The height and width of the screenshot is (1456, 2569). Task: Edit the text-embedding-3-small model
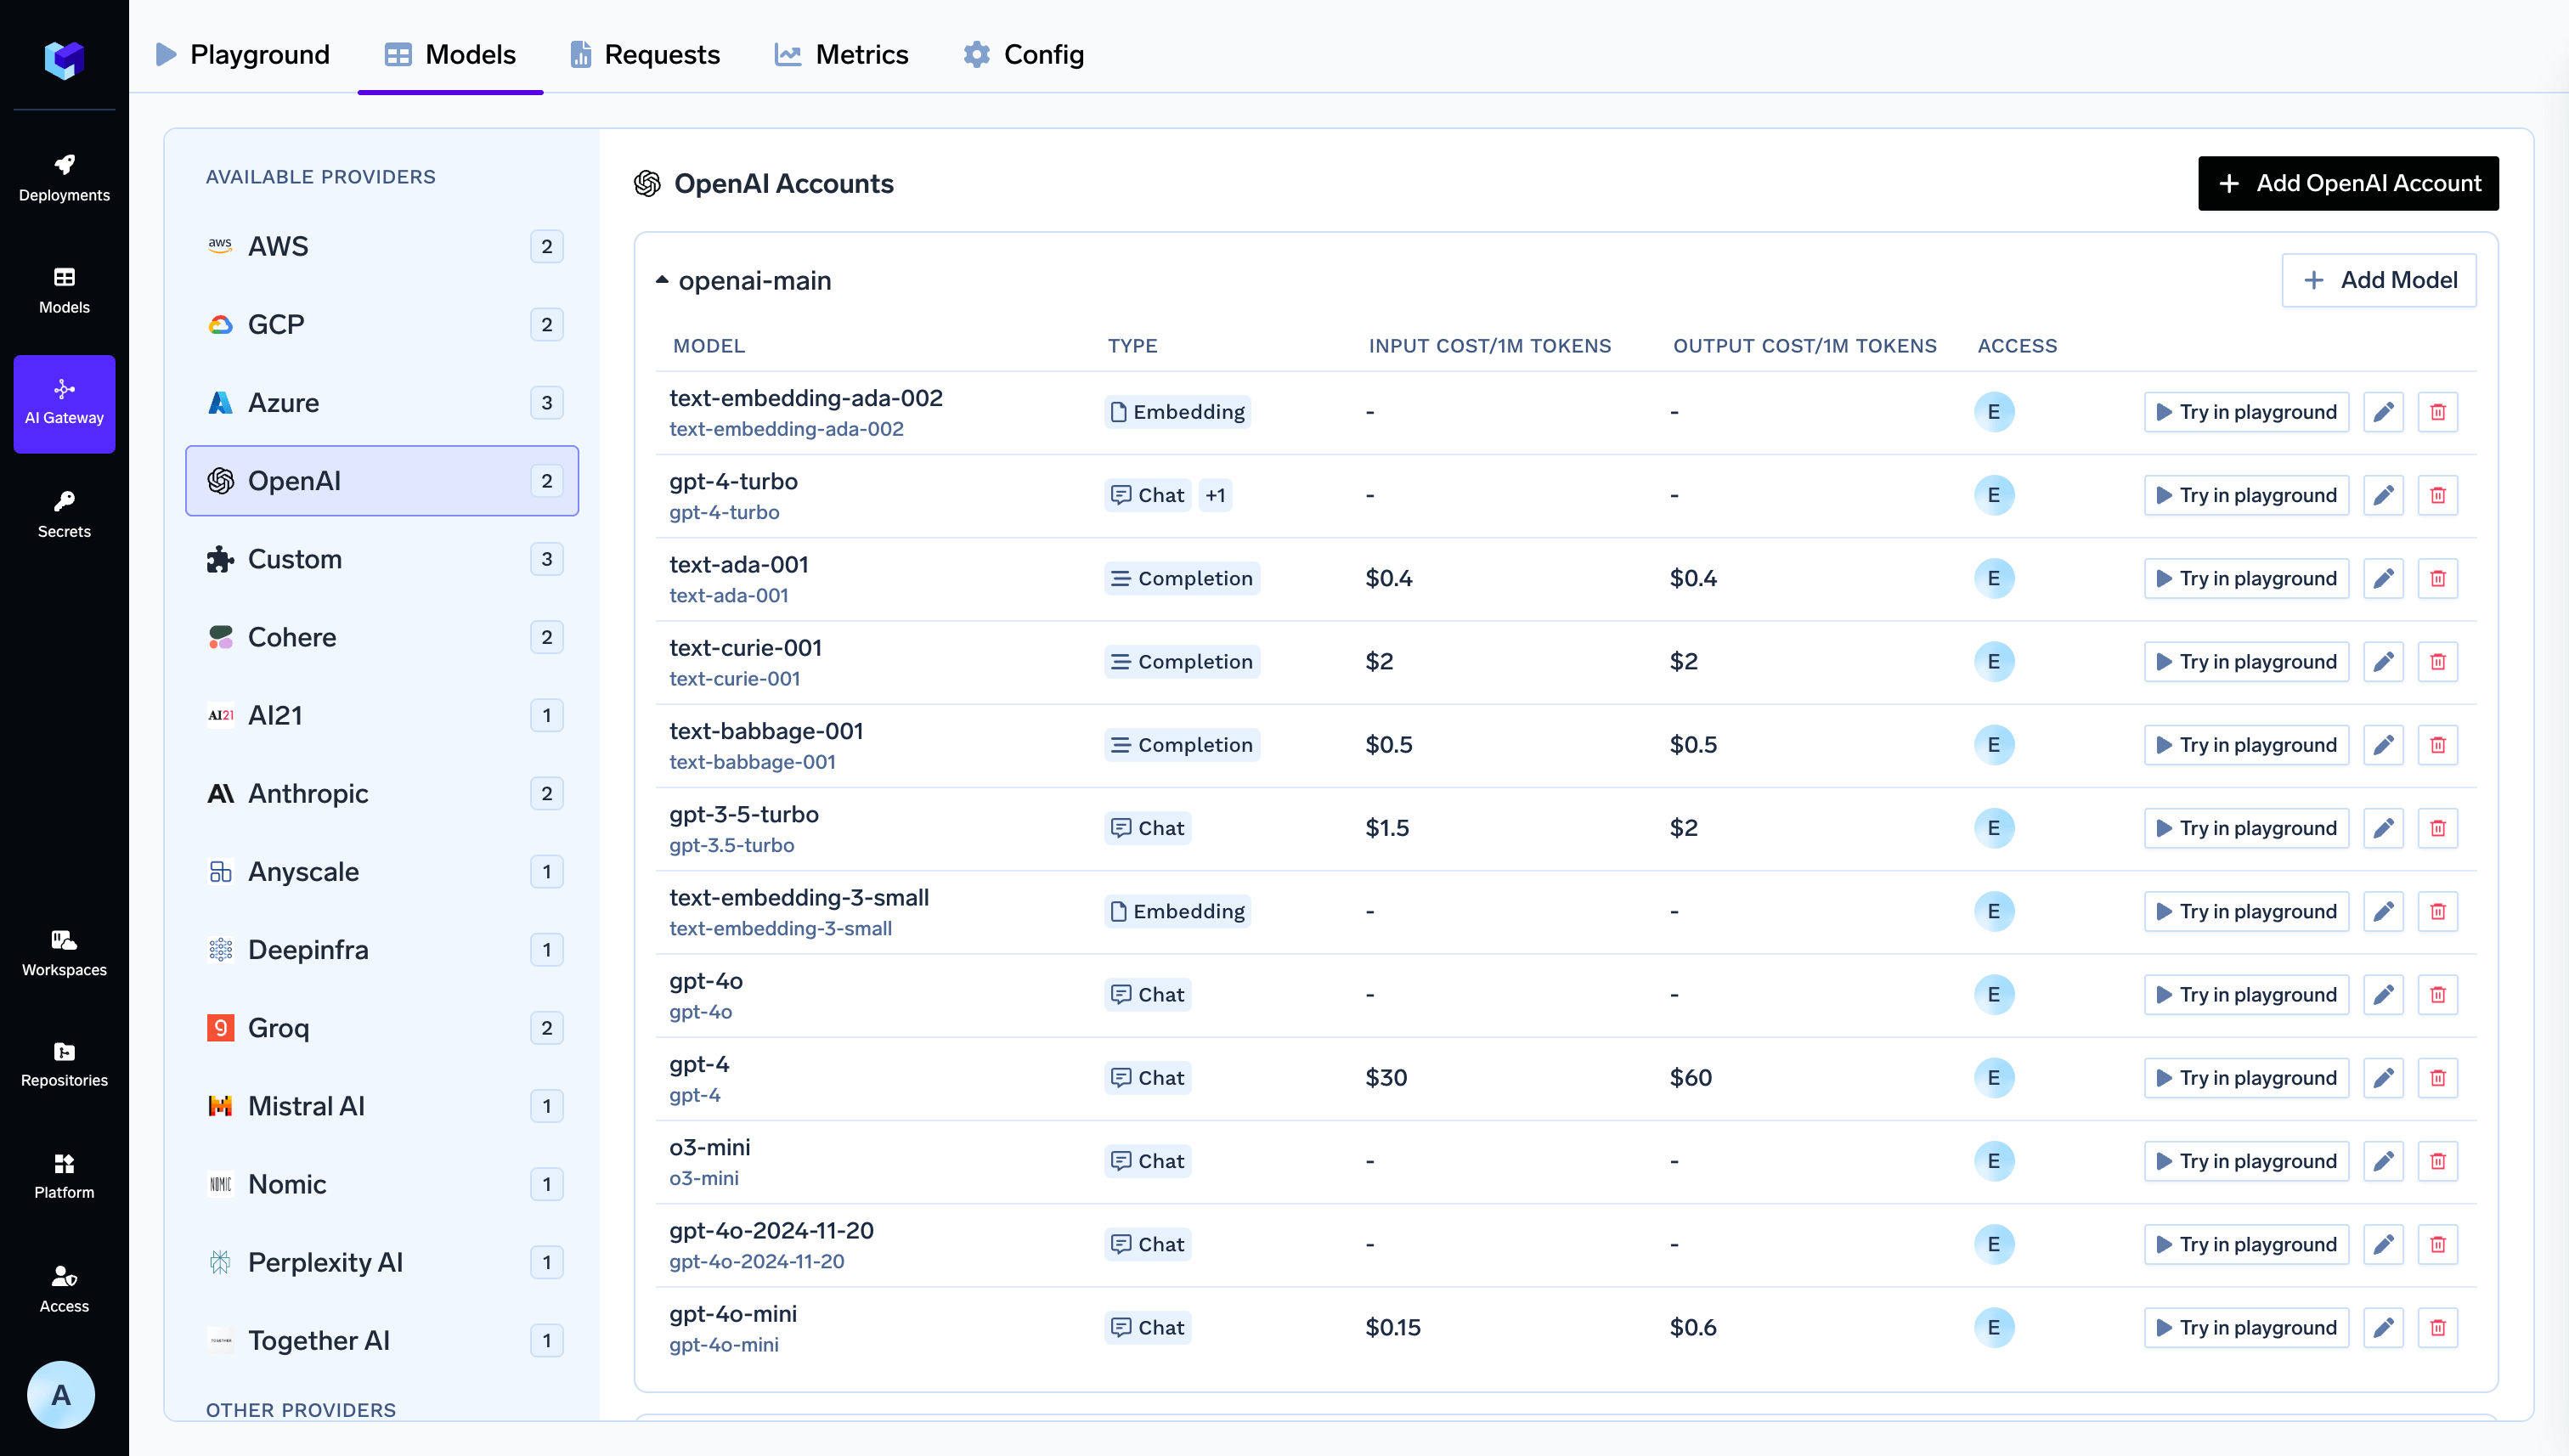[x=2384, y=911]
